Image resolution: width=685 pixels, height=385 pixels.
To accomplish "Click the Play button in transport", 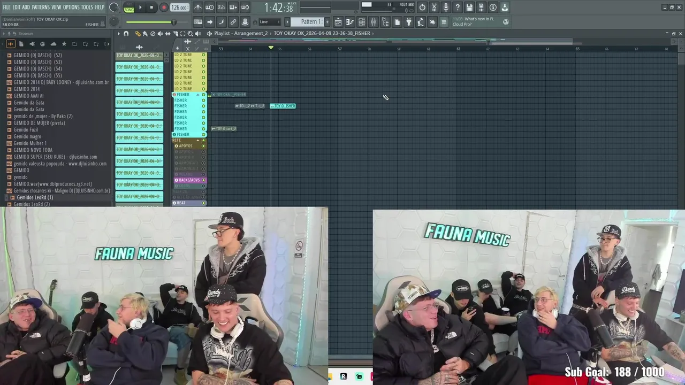I will tap(140, 7).
